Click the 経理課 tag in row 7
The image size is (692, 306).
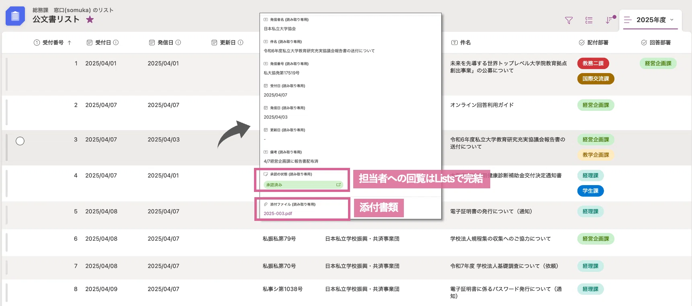pos(590,266)
